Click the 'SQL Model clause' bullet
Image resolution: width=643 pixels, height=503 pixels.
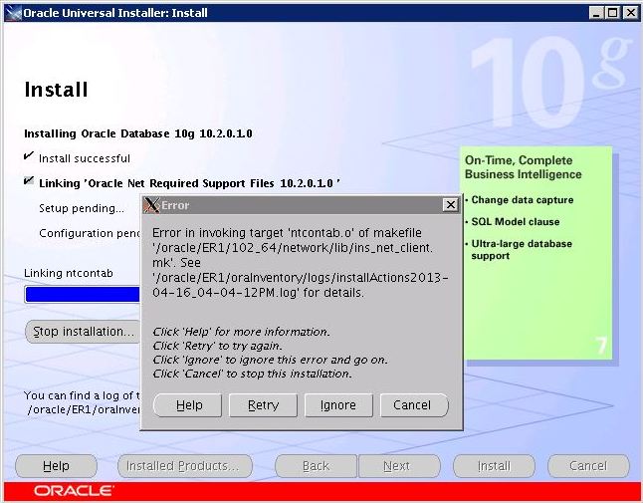[x=515, y=221]
